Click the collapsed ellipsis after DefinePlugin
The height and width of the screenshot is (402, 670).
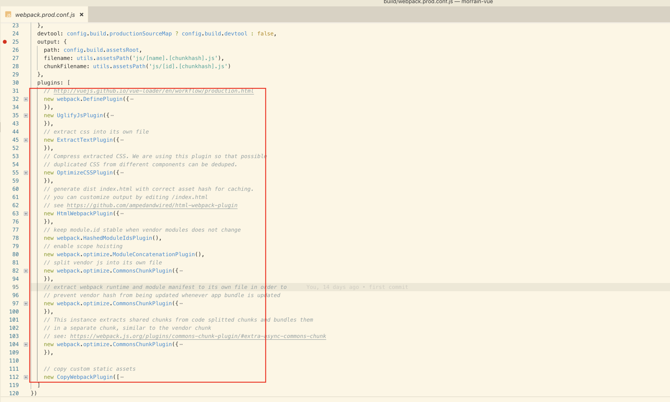coord(132,99)
